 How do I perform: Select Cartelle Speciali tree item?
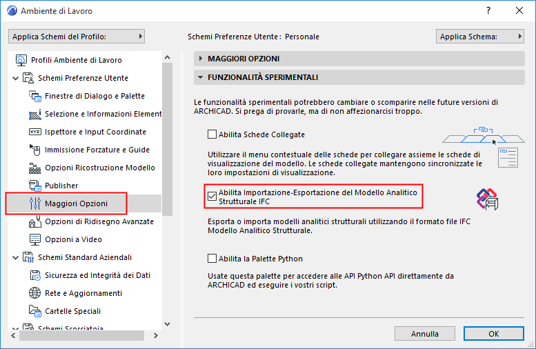coord(73,311)
